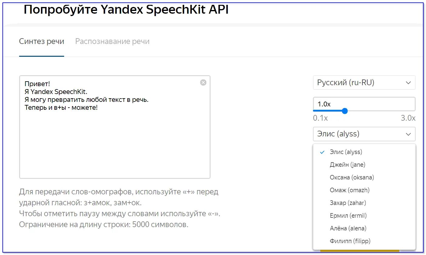Click the 0.1x minimum speed label
426x255 pixels.
[x=320, y=118]
